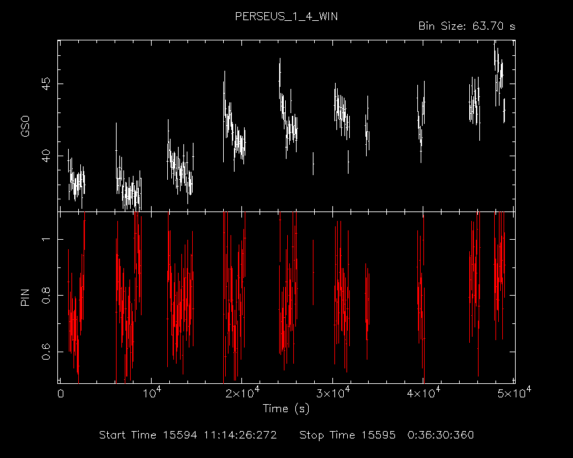The width and height of the screenshot is (573, 458).
Task: Click the 0 tick label on time axis
Action: (x=61, y=394)
